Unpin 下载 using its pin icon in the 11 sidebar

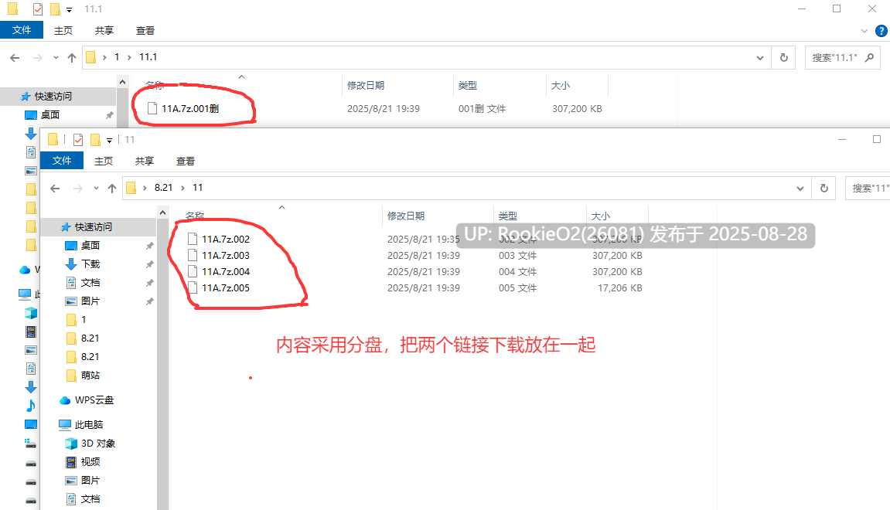149,264
